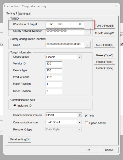Click the first IP octet field 192
The image size is (123, 160).
(x=50, y=24)
